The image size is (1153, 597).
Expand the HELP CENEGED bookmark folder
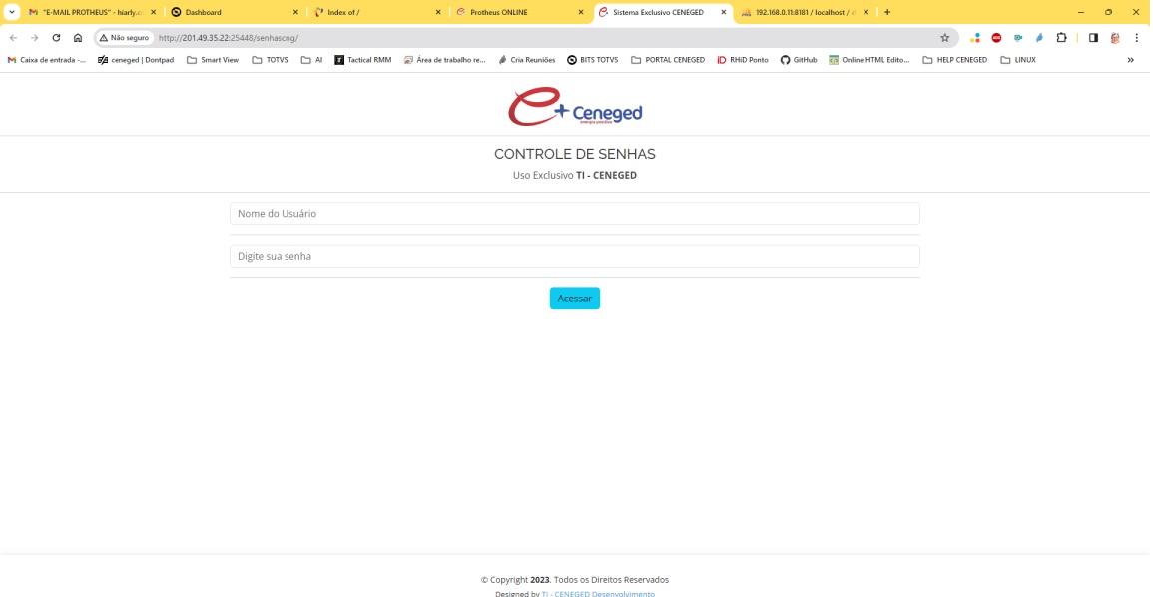pos(954,60)
